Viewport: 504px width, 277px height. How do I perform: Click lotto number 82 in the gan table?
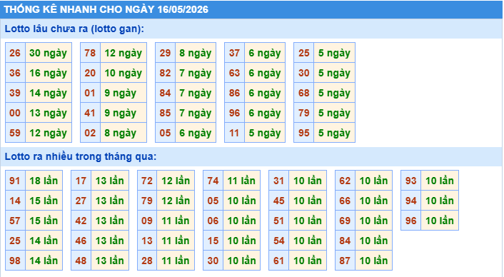pos(165,73)
